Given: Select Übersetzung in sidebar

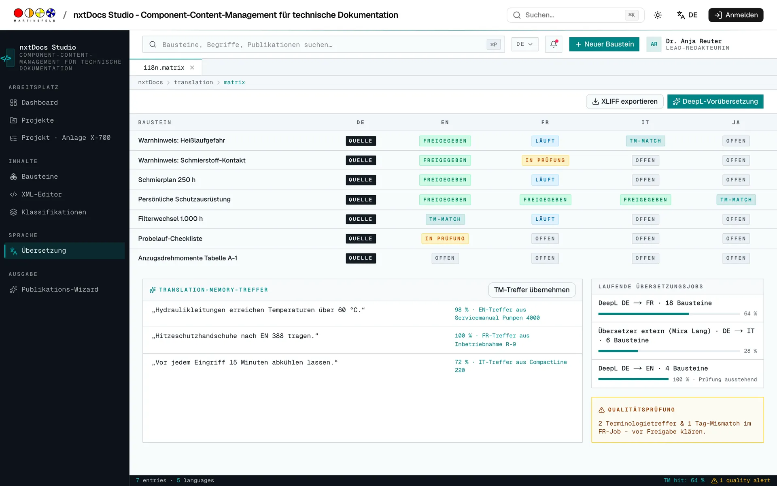Looking at the screenshot, I should pyautogui.click(x=65, y=251).
